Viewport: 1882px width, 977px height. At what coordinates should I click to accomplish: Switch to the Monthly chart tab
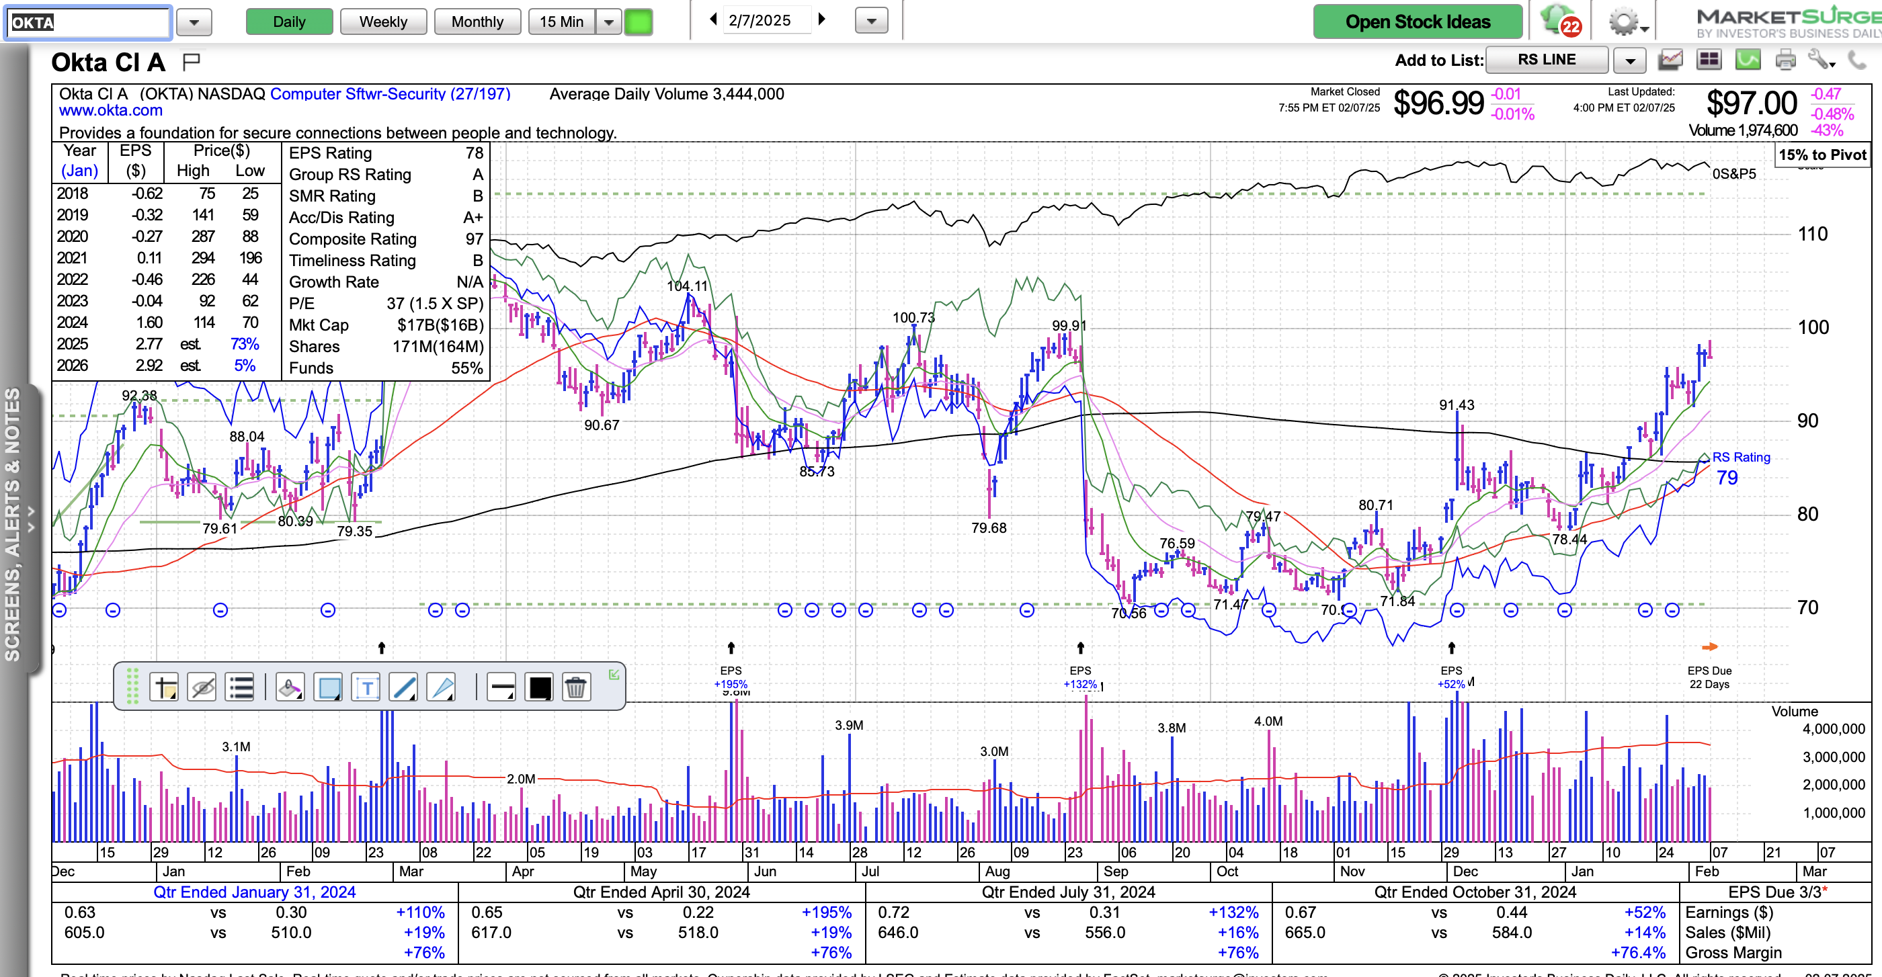(x=477, y=22)
